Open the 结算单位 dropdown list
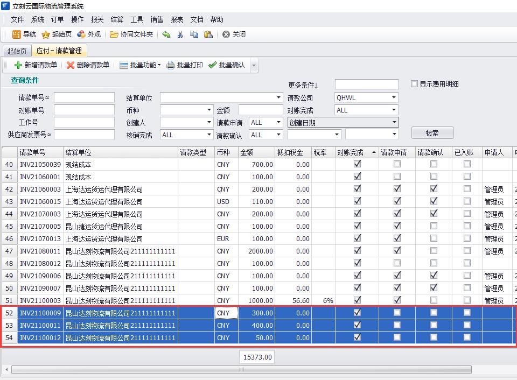Image resolution: width=517 pixels, height=380 pixels. pyautogui.click(x=278, y=98)
